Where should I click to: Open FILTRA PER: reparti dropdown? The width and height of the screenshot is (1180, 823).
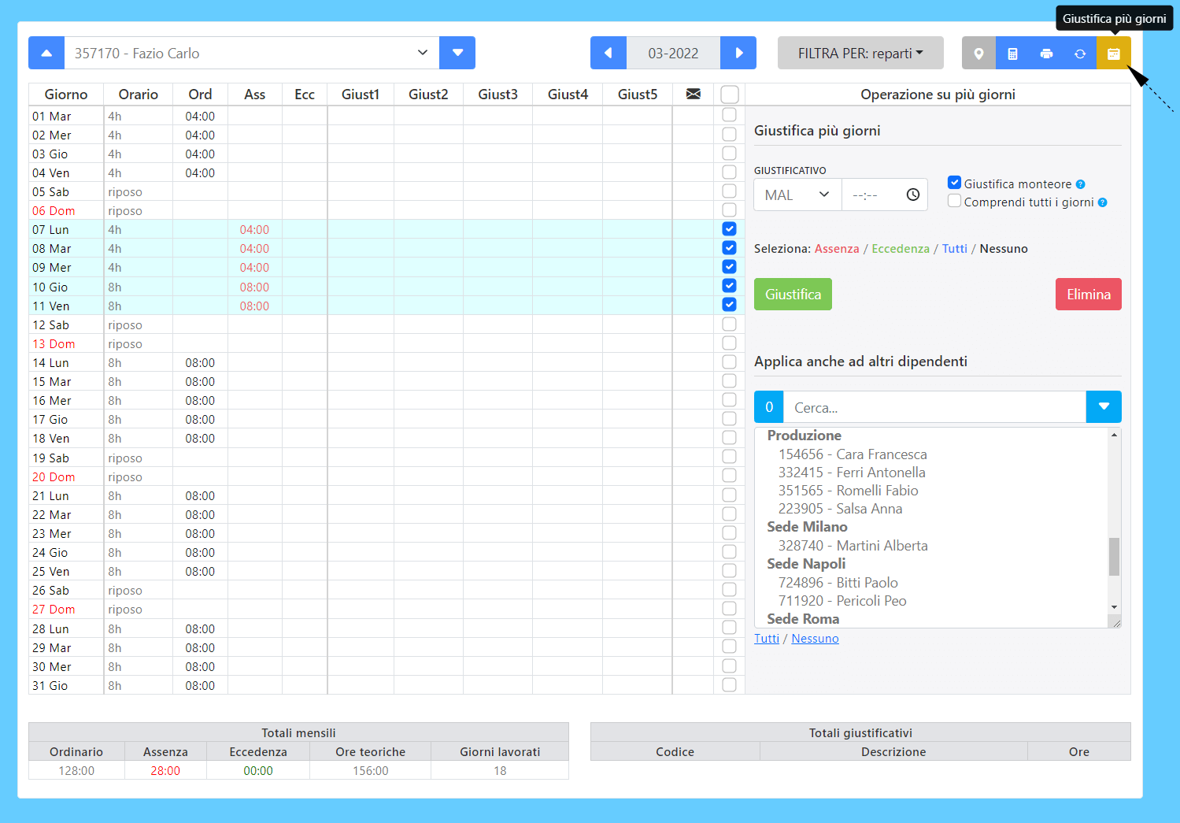(860, 53)
